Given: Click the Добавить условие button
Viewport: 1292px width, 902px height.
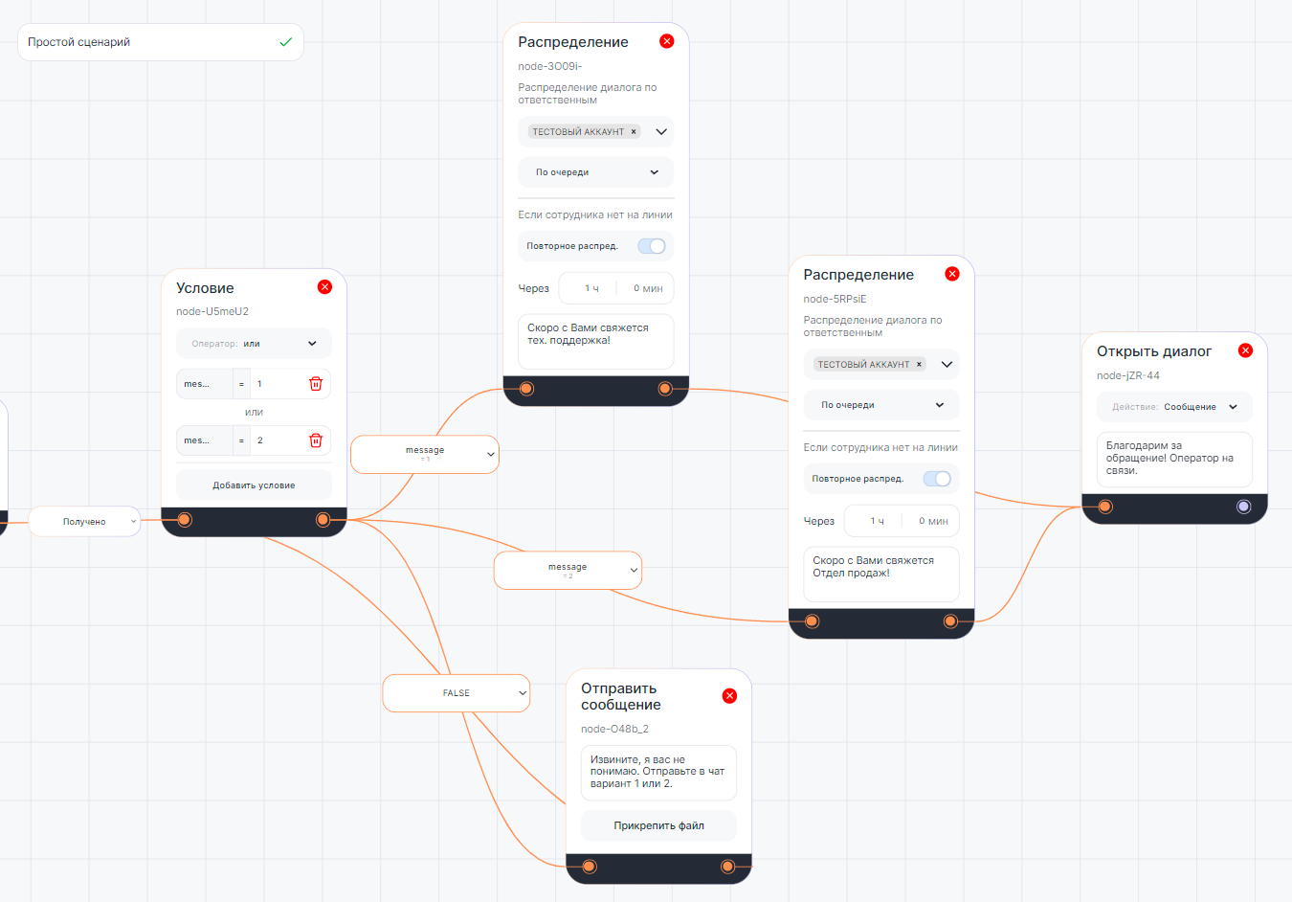Looking at the screenshot, I should 254,485.
